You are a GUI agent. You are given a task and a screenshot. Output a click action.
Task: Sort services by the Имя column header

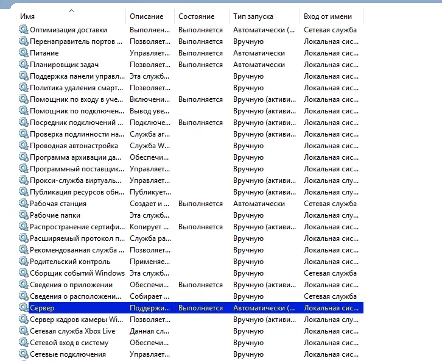point(27,16)
